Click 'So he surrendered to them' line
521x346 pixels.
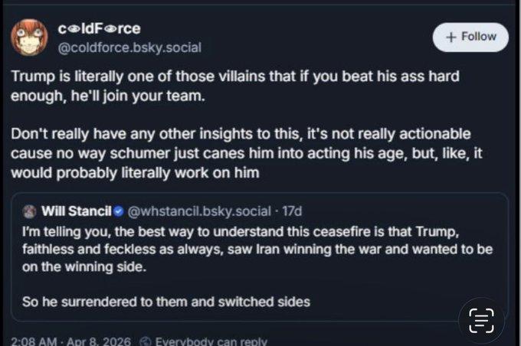coord(165,302)
